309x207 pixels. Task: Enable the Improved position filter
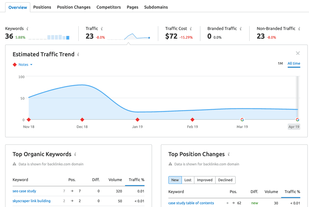(x=205, y=180)
